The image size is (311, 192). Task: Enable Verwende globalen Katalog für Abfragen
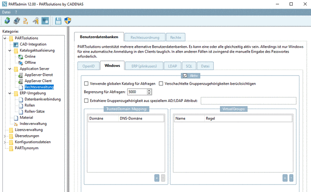[86, 83]
